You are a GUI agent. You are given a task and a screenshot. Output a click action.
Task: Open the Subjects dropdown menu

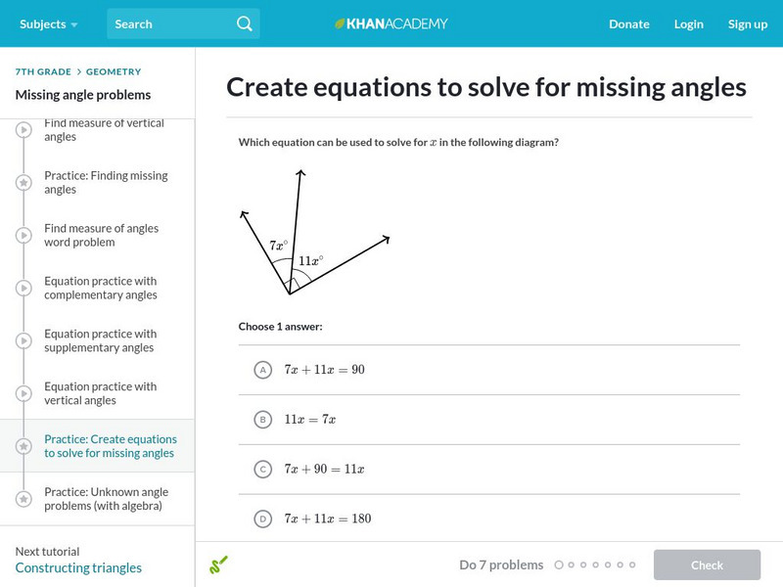pos(48,23)
